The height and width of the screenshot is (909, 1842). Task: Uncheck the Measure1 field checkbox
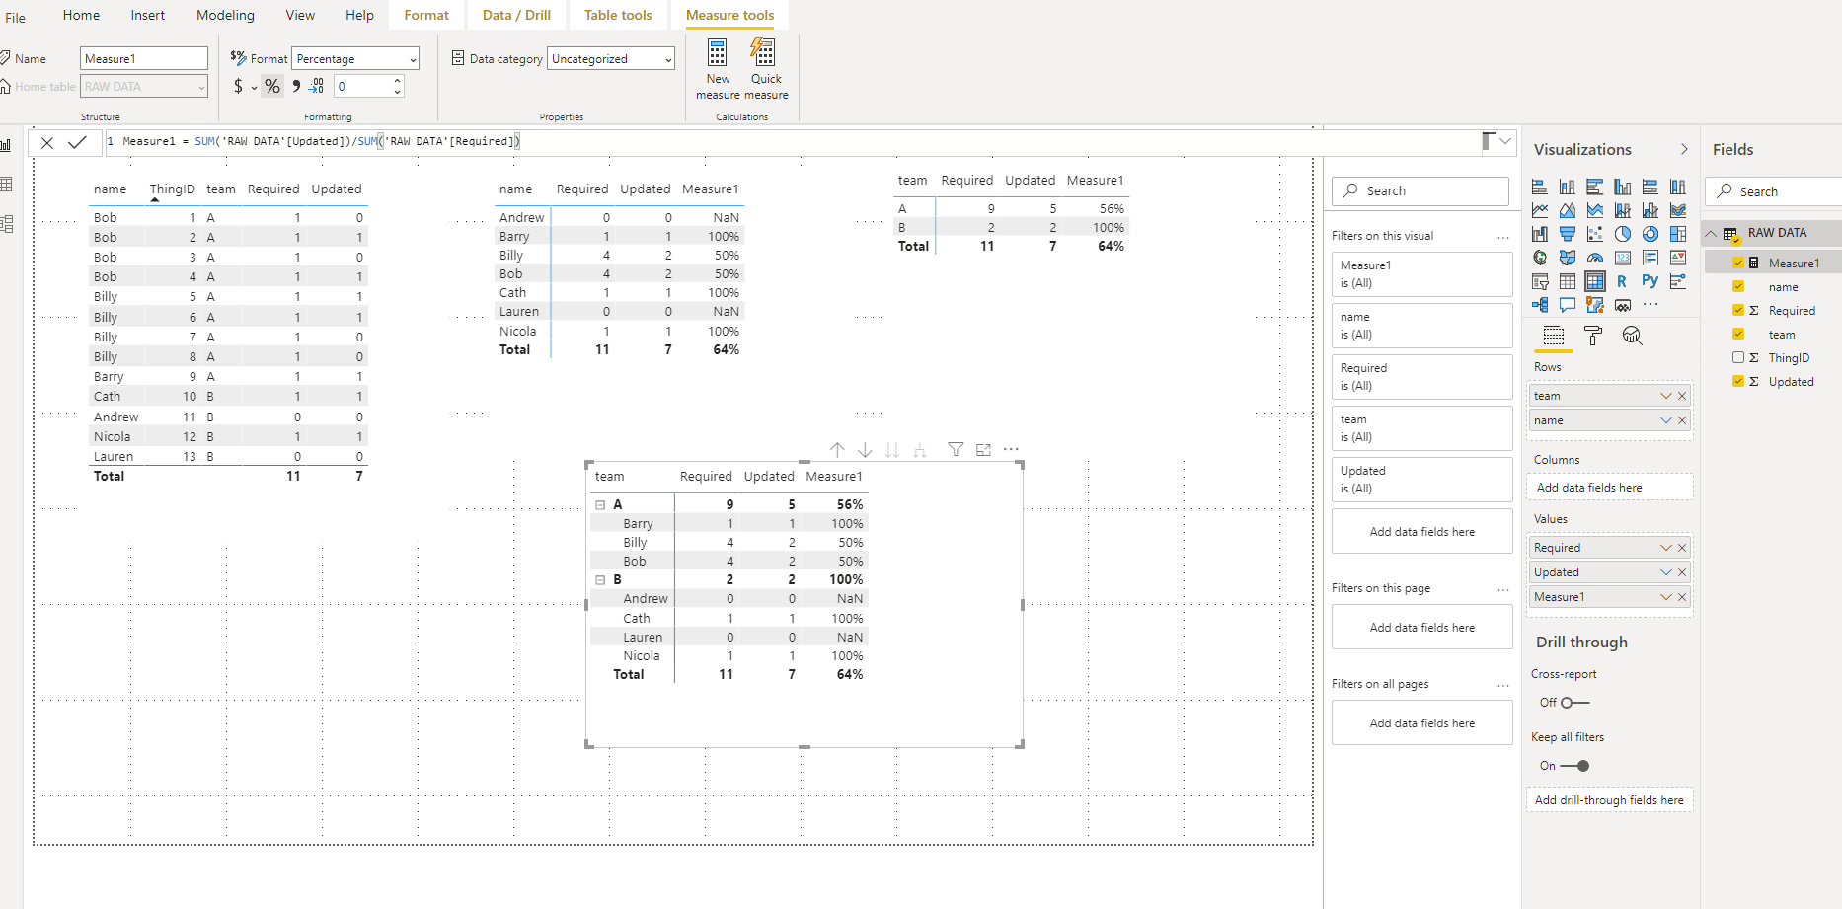click(1738, 263)
